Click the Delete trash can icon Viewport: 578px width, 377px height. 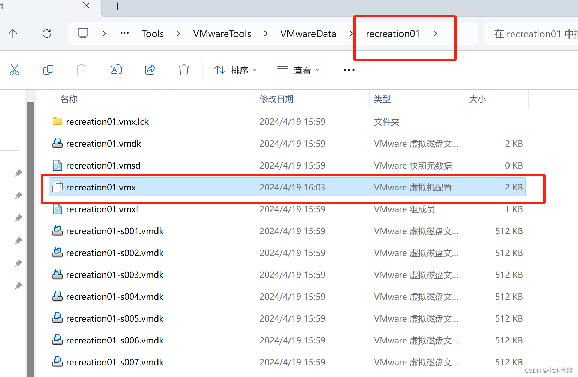[x=184, y=70]
